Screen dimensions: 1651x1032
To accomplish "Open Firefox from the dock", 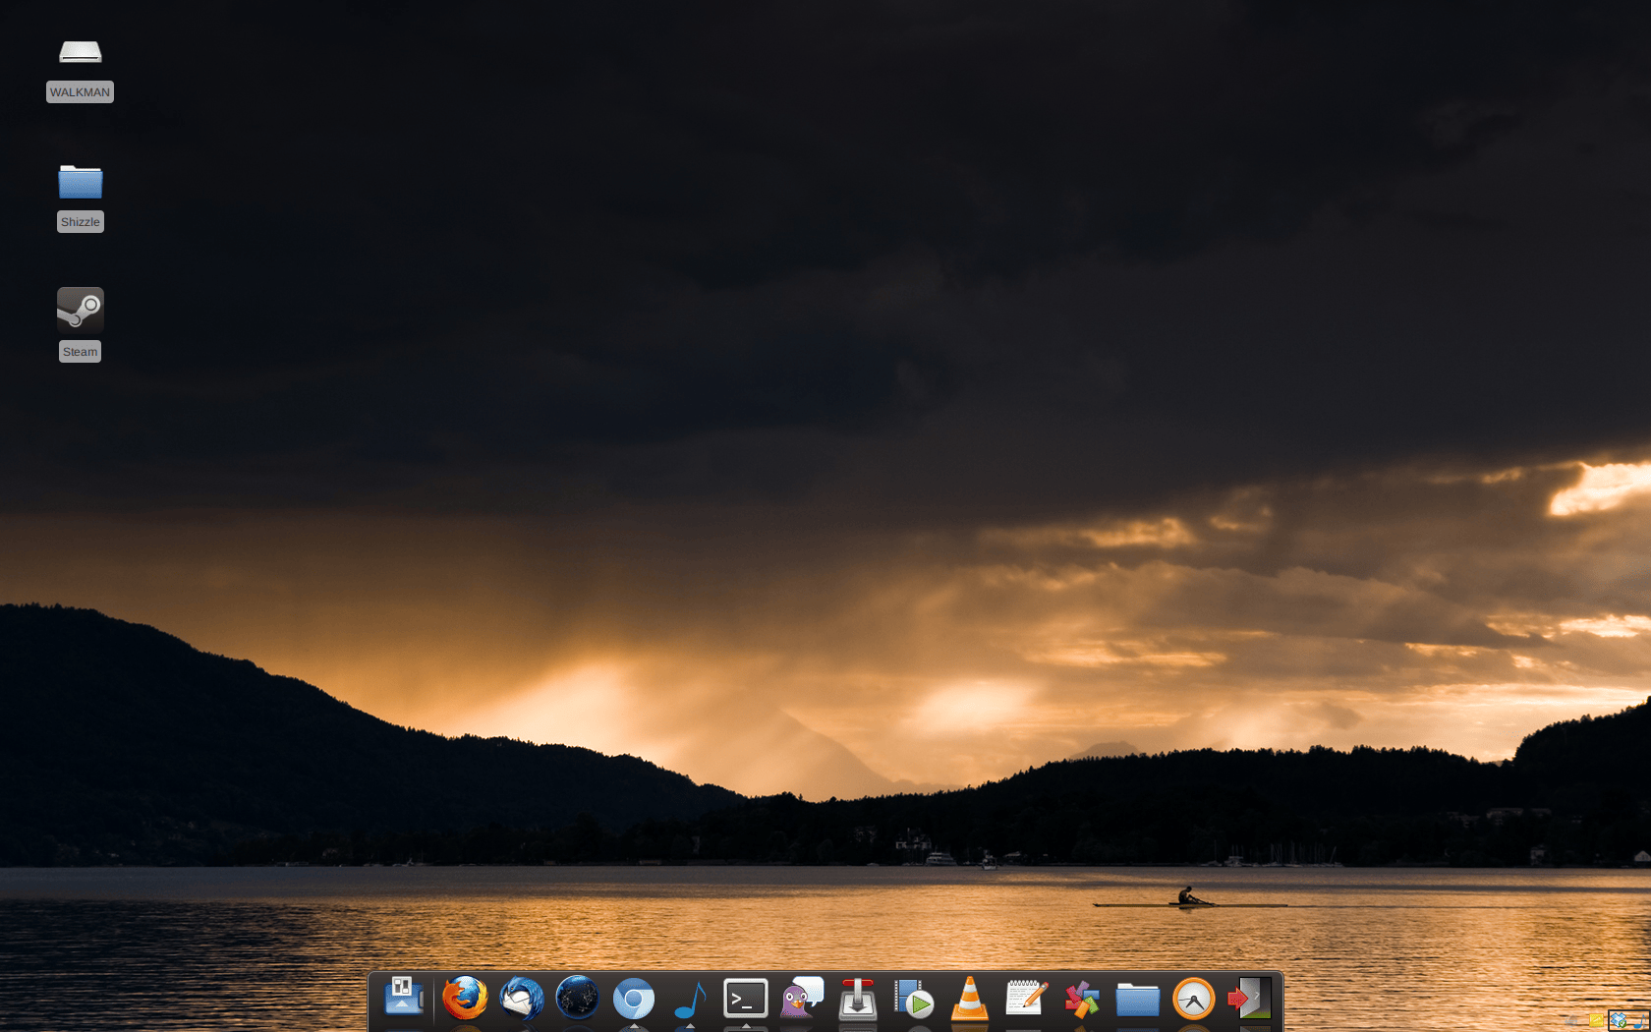I will click(465, 999).
